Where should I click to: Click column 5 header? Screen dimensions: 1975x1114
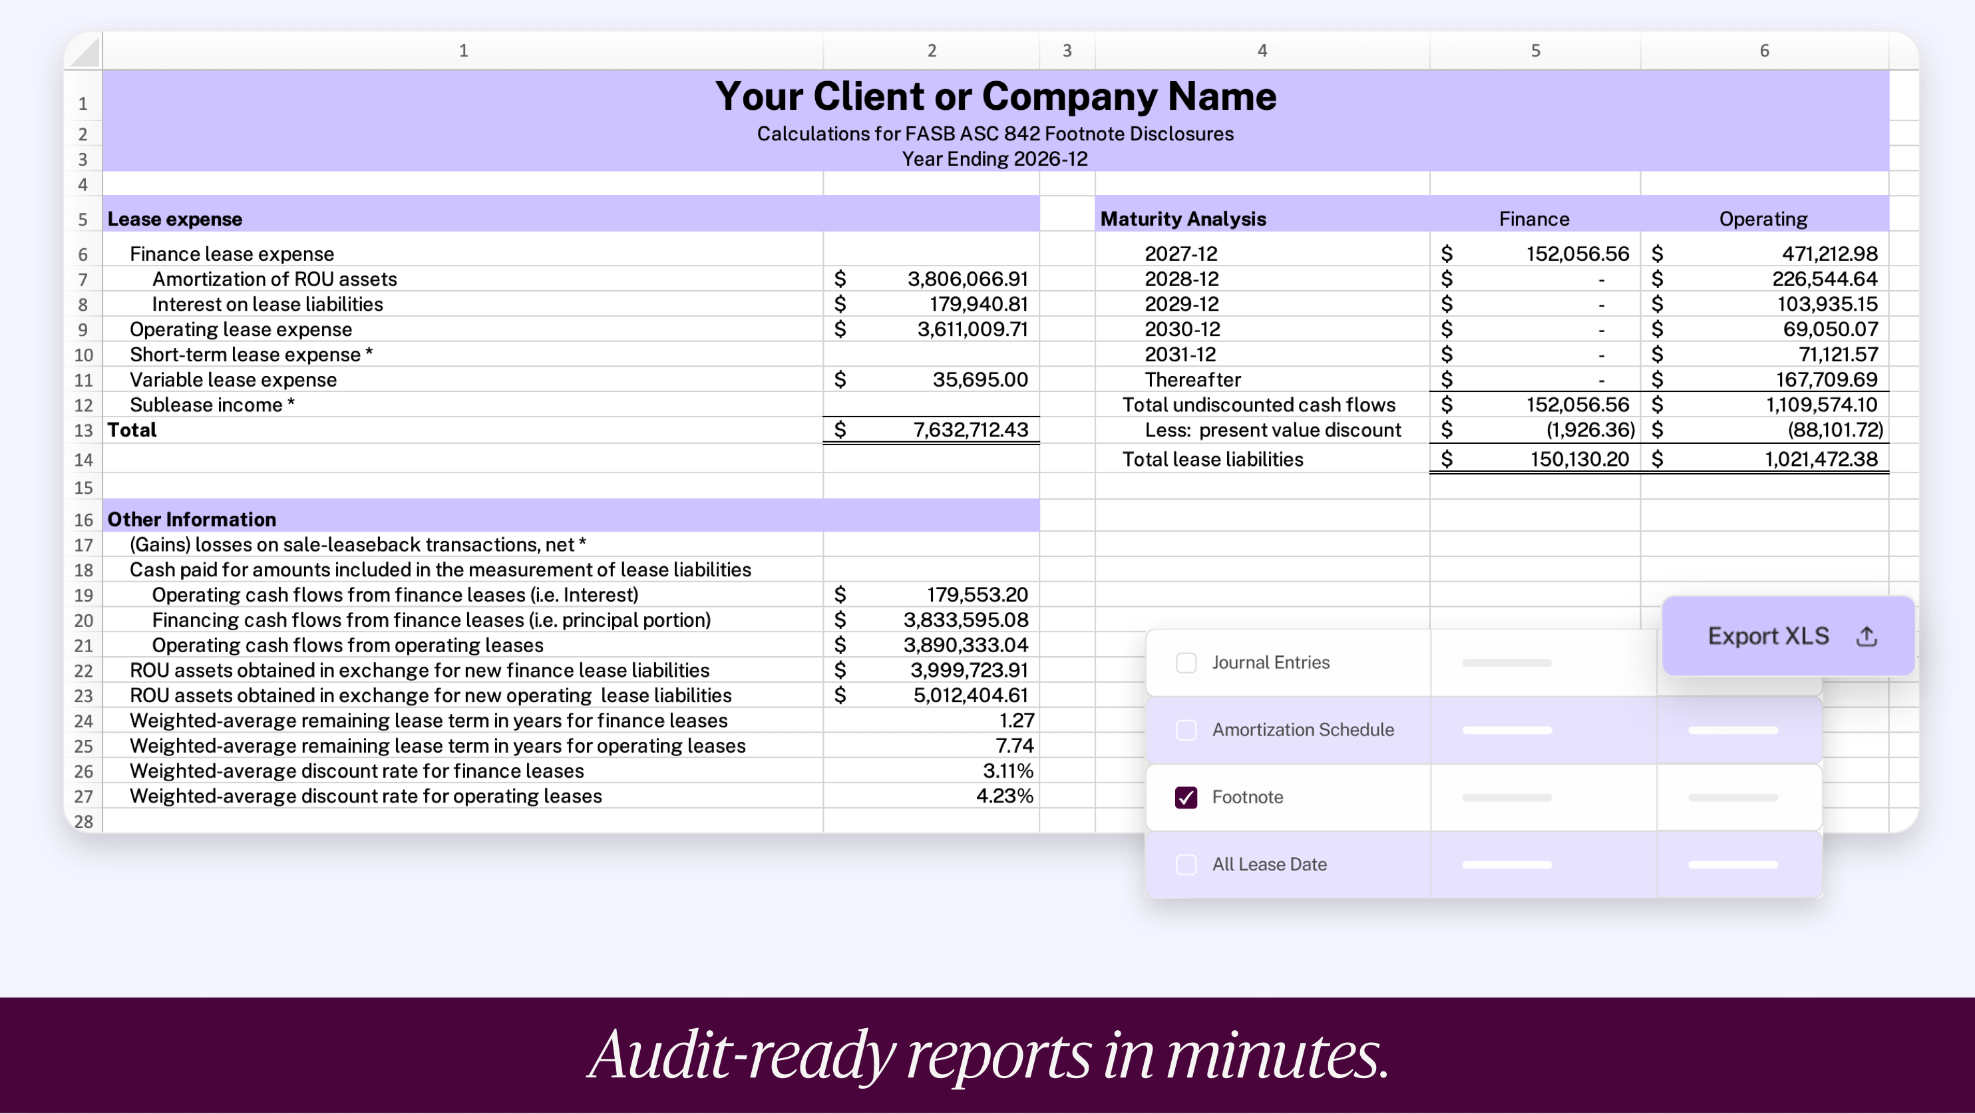(1535, 51)
